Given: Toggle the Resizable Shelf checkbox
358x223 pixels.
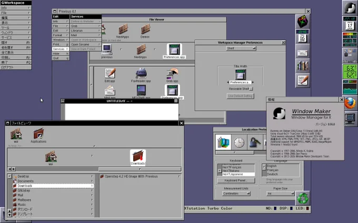Looking at the screenshot, I should 251,89.
